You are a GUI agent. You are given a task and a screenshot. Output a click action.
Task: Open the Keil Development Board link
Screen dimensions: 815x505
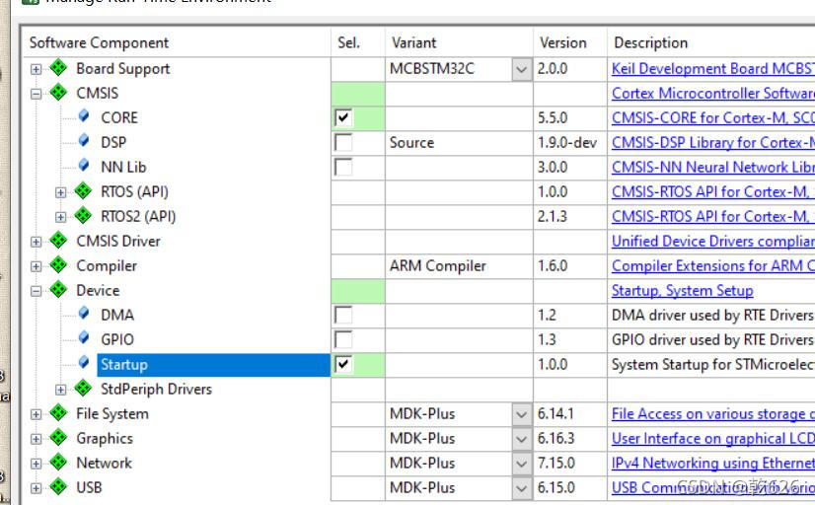coord(713,69)
